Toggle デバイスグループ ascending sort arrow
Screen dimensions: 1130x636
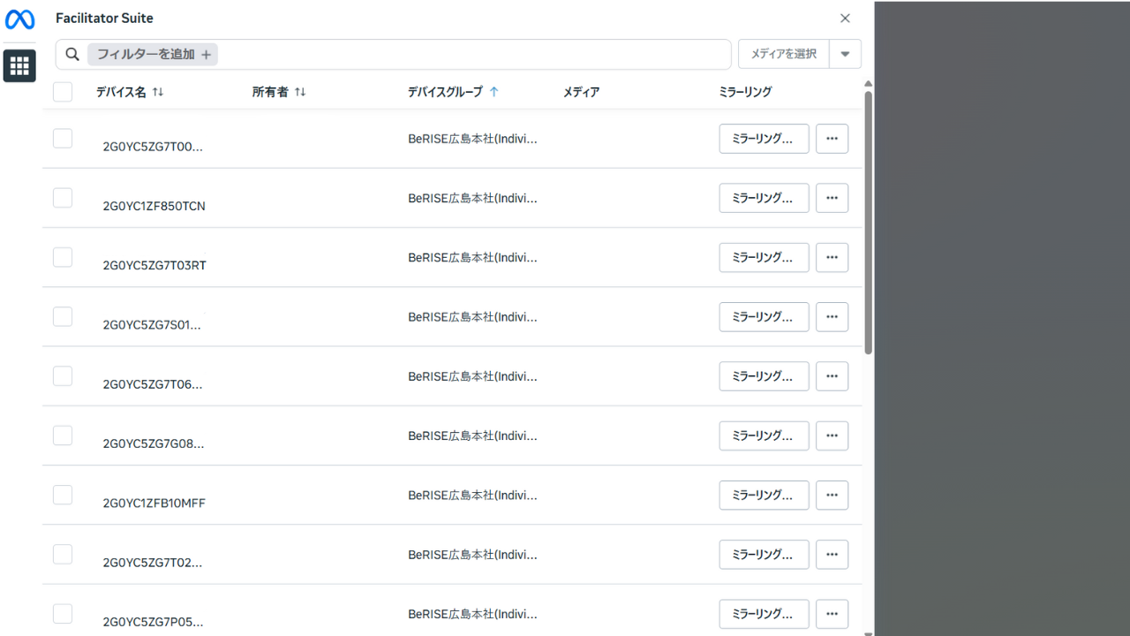pos(493,92)
